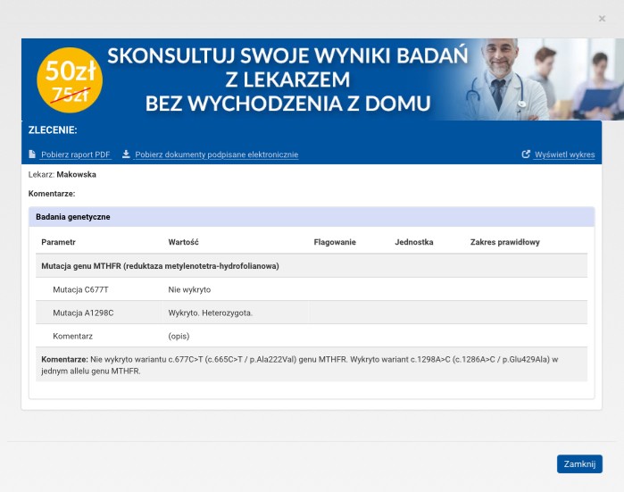The height and width of the screenshot is (492, 624).
Task: Click the Flagowanie column header
Action: [335, 242]
